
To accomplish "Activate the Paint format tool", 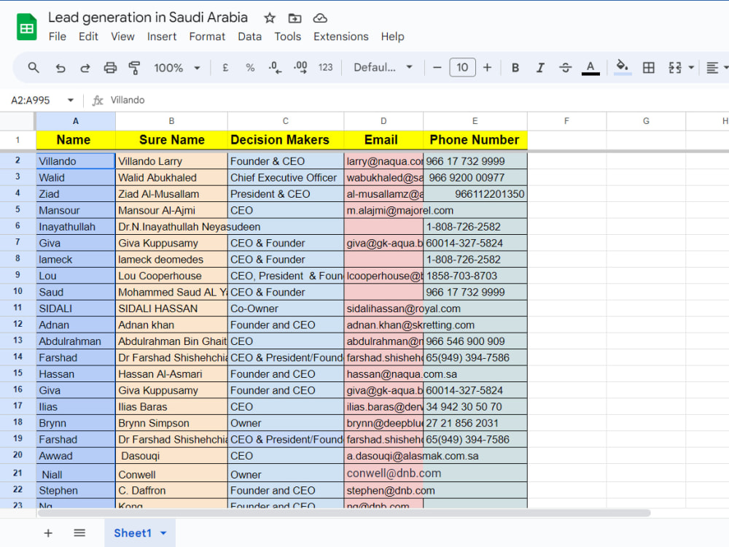I will point(134,68).
